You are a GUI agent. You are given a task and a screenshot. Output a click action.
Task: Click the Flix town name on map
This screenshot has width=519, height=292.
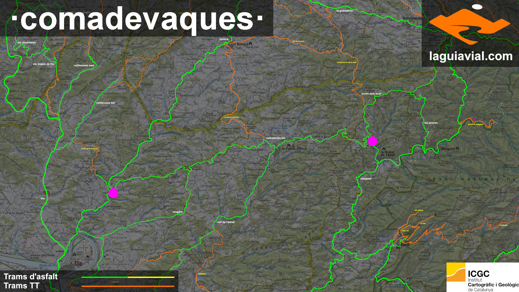pyautogui.click(x=78, y=263)
